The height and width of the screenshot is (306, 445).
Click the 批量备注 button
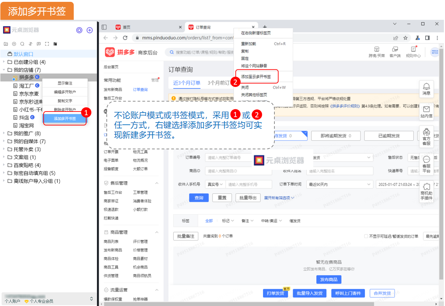[186, 236]
